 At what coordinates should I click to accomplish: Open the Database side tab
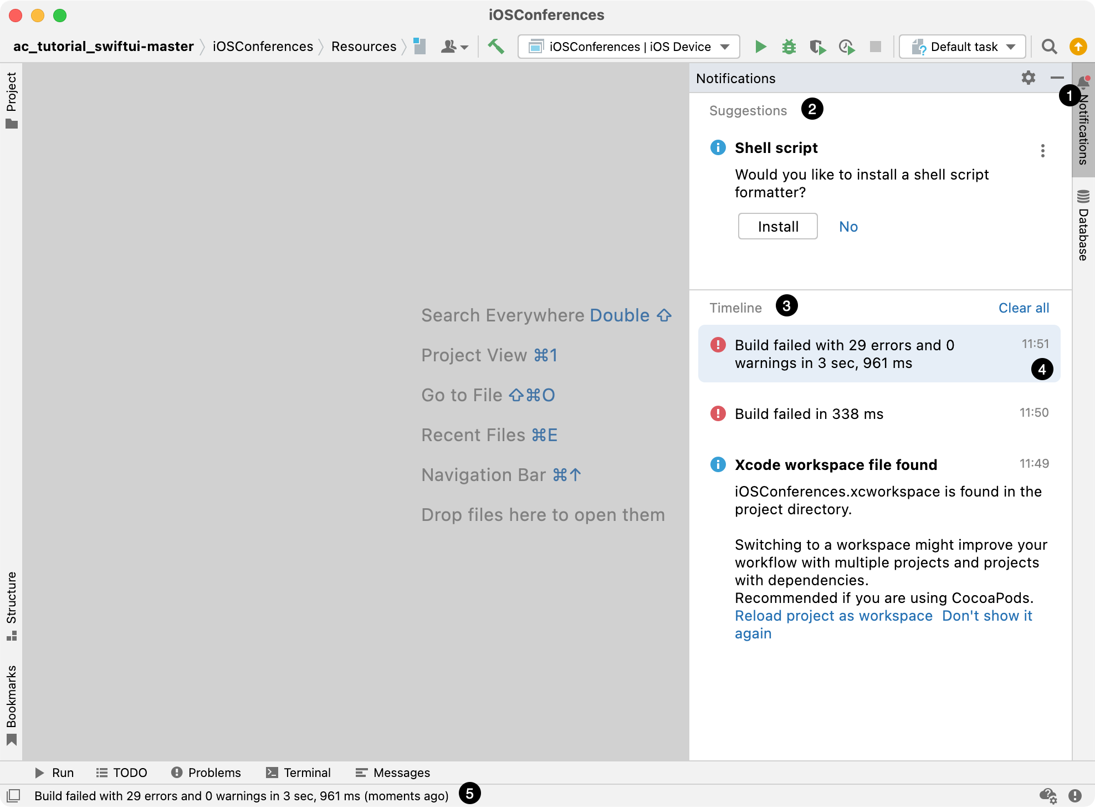tap(1083, 225)
